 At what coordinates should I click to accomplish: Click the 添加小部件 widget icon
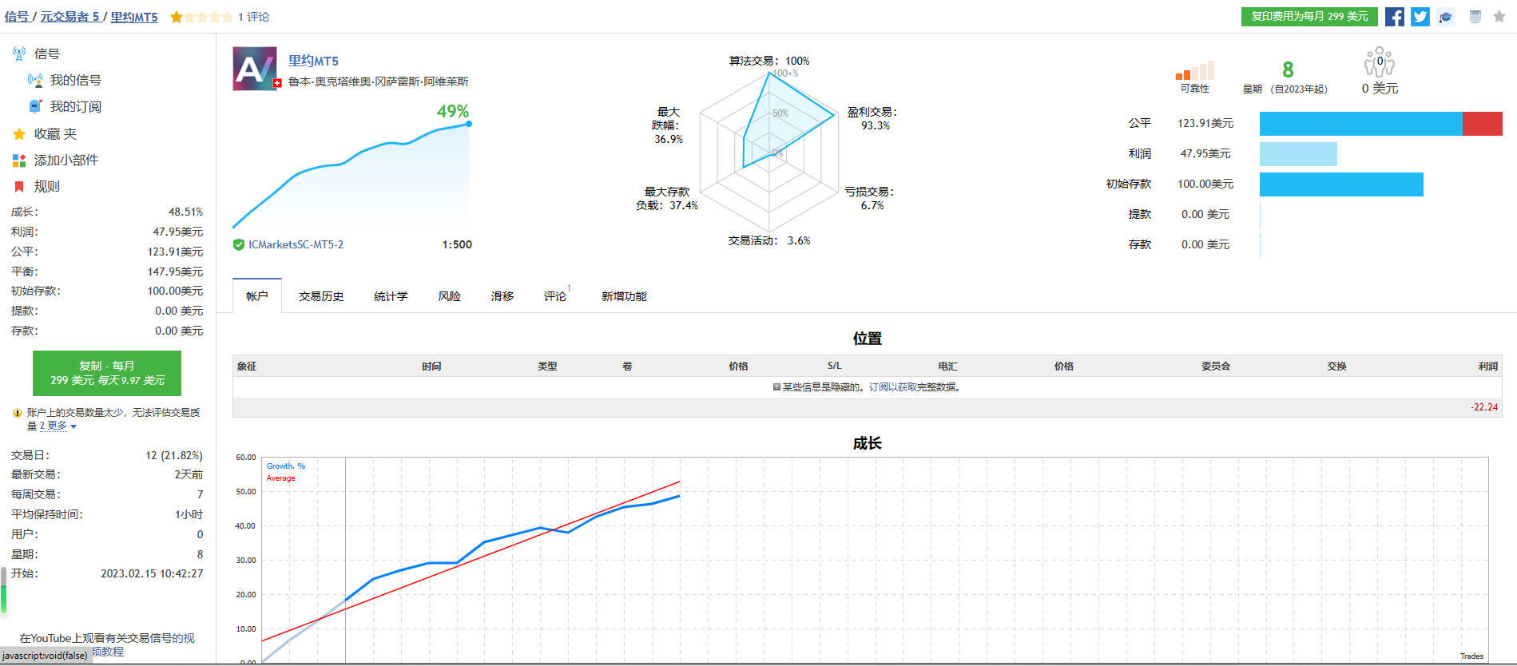19,161
